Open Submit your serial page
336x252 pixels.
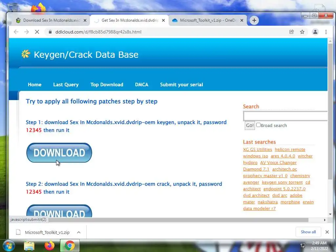[181, 84]
